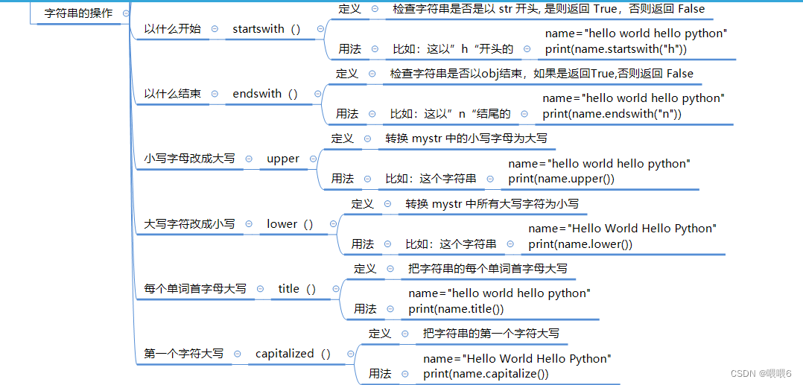Collapse the 字符串的操作 root node
The image size is (803, 385).
126,14
